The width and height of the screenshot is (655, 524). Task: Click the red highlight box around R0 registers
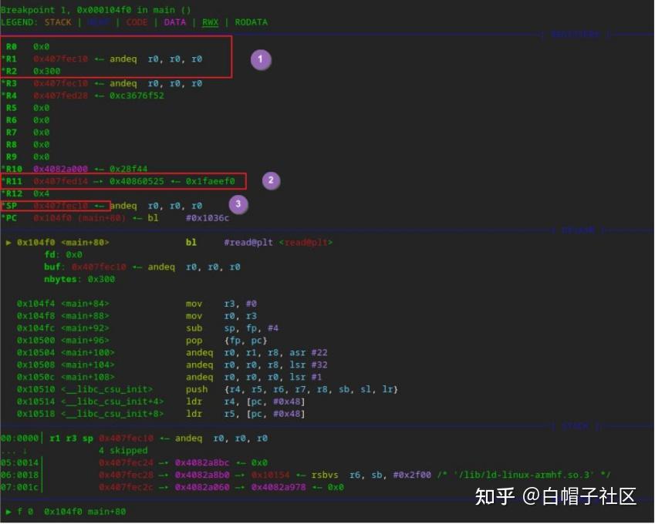click(120, 59)
